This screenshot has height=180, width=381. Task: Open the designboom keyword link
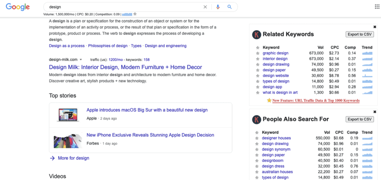point(273,161)
